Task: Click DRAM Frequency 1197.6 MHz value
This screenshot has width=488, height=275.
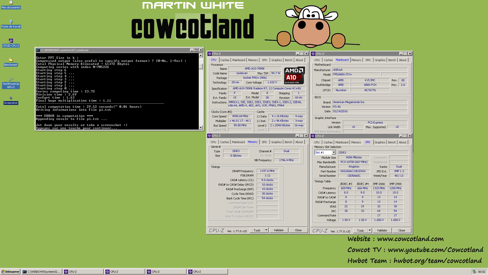Action: tap(267, 171)
